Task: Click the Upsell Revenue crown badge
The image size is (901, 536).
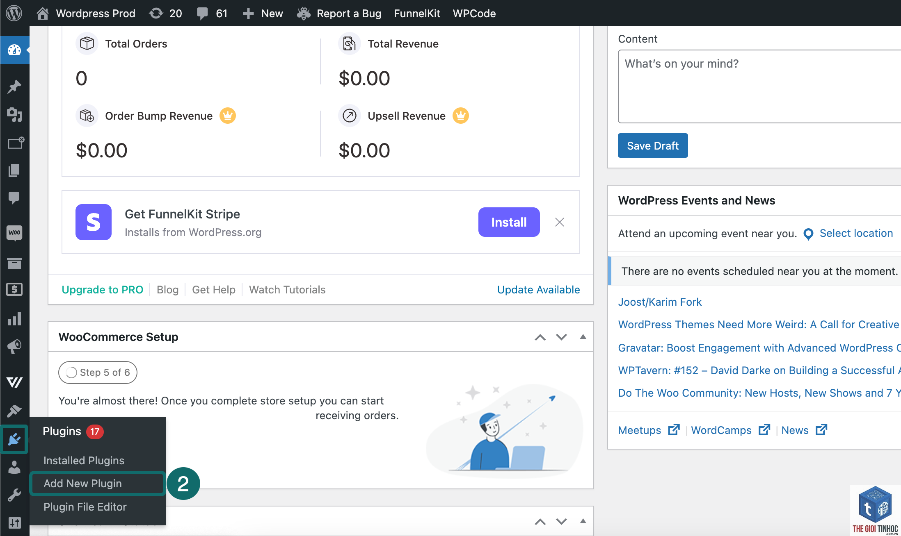Action: coord(461,116)
